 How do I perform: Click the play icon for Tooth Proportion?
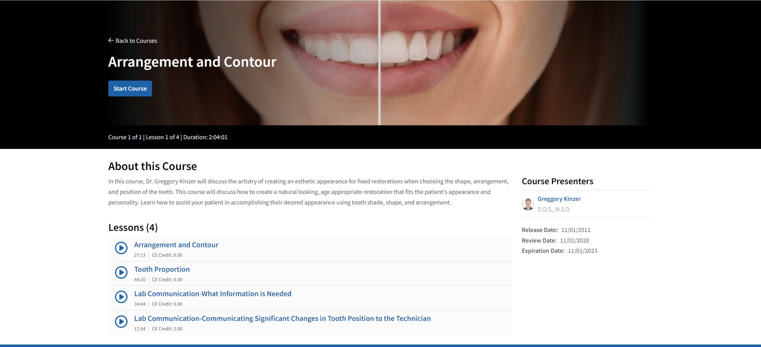[x=121, y=272]
